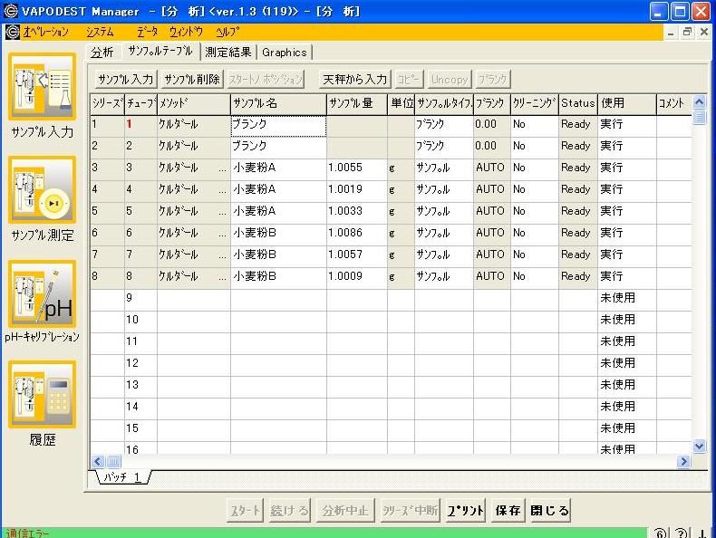
Task: Click the horizontal scrollbar right arrow
Action: 683,461
